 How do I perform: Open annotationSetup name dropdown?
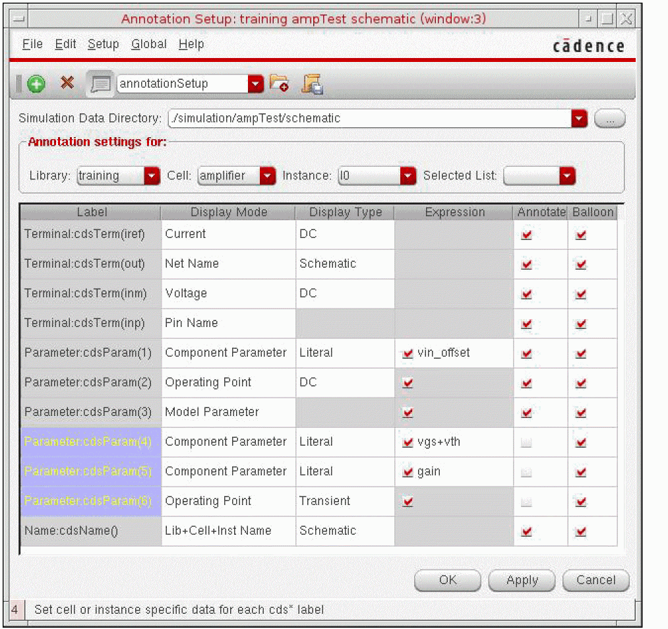[256, 84]
